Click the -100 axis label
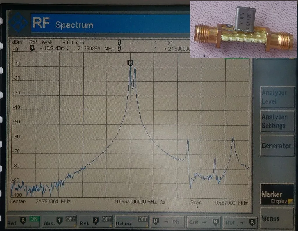This screenshot has height=231, width=298. pyautogui.click(x=17, y=195)
